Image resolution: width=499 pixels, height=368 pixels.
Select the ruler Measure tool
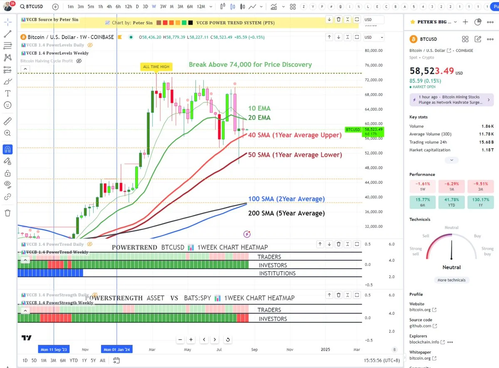(x=7, y=121)
